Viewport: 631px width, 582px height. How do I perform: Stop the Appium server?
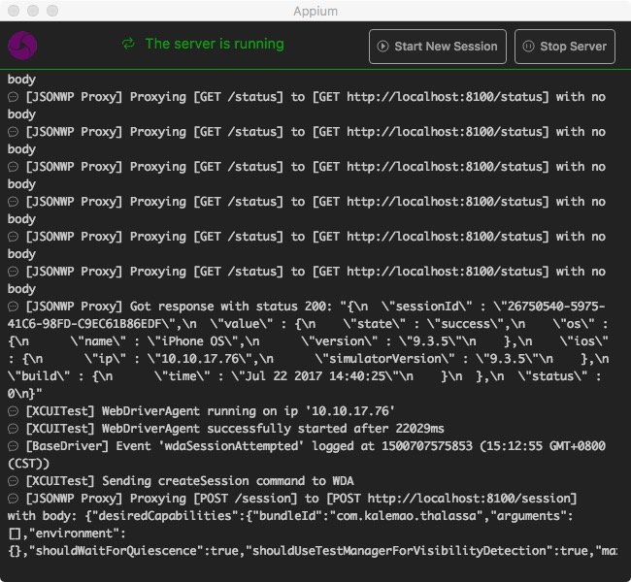[565, 47]
